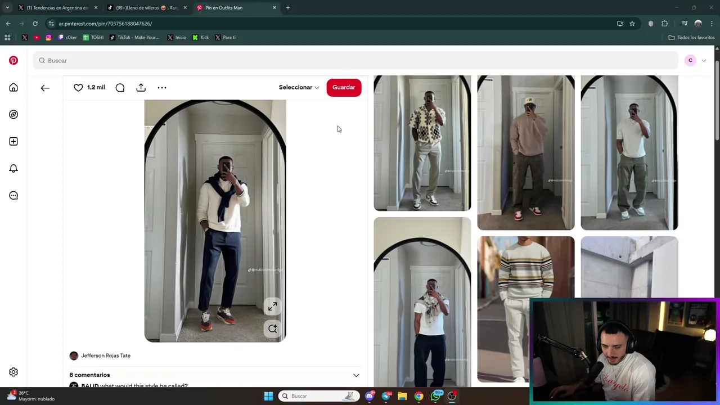Open the YouTube bookmark icon
720x405 pixels.
click(x=37, y=37)
